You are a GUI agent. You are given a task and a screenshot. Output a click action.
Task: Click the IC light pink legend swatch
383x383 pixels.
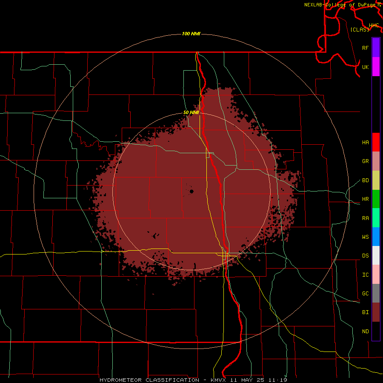(x=376, y=274)
